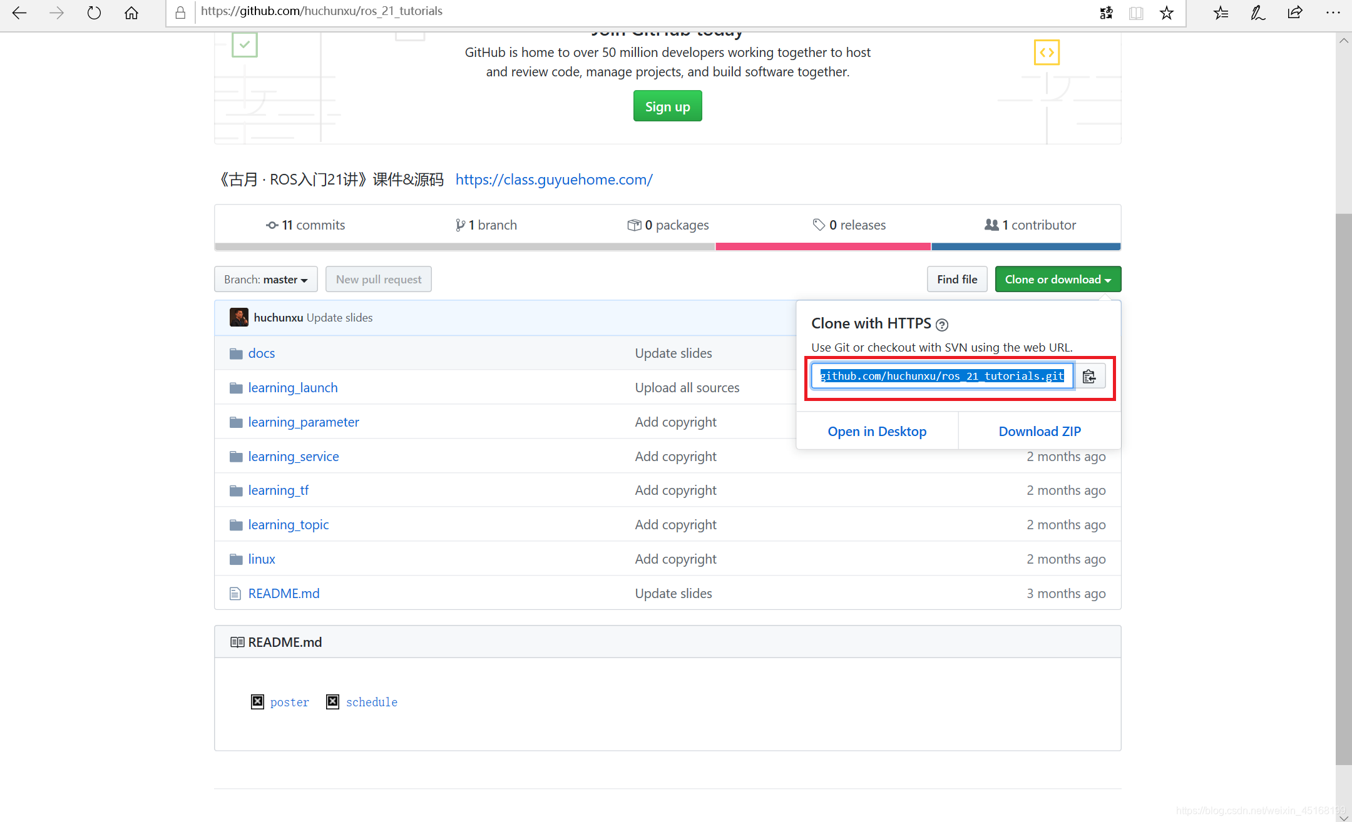Click the vertical scrollbar thumb
Image resolution: width=1352 pixels, height=822 pixels.
[1343, 488]
